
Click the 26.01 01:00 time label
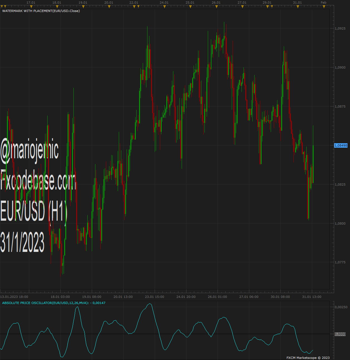click(x=218, y=297)
